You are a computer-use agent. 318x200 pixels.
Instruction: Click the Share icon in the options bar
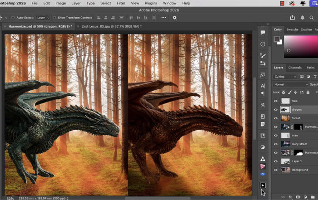pos(292,18)
